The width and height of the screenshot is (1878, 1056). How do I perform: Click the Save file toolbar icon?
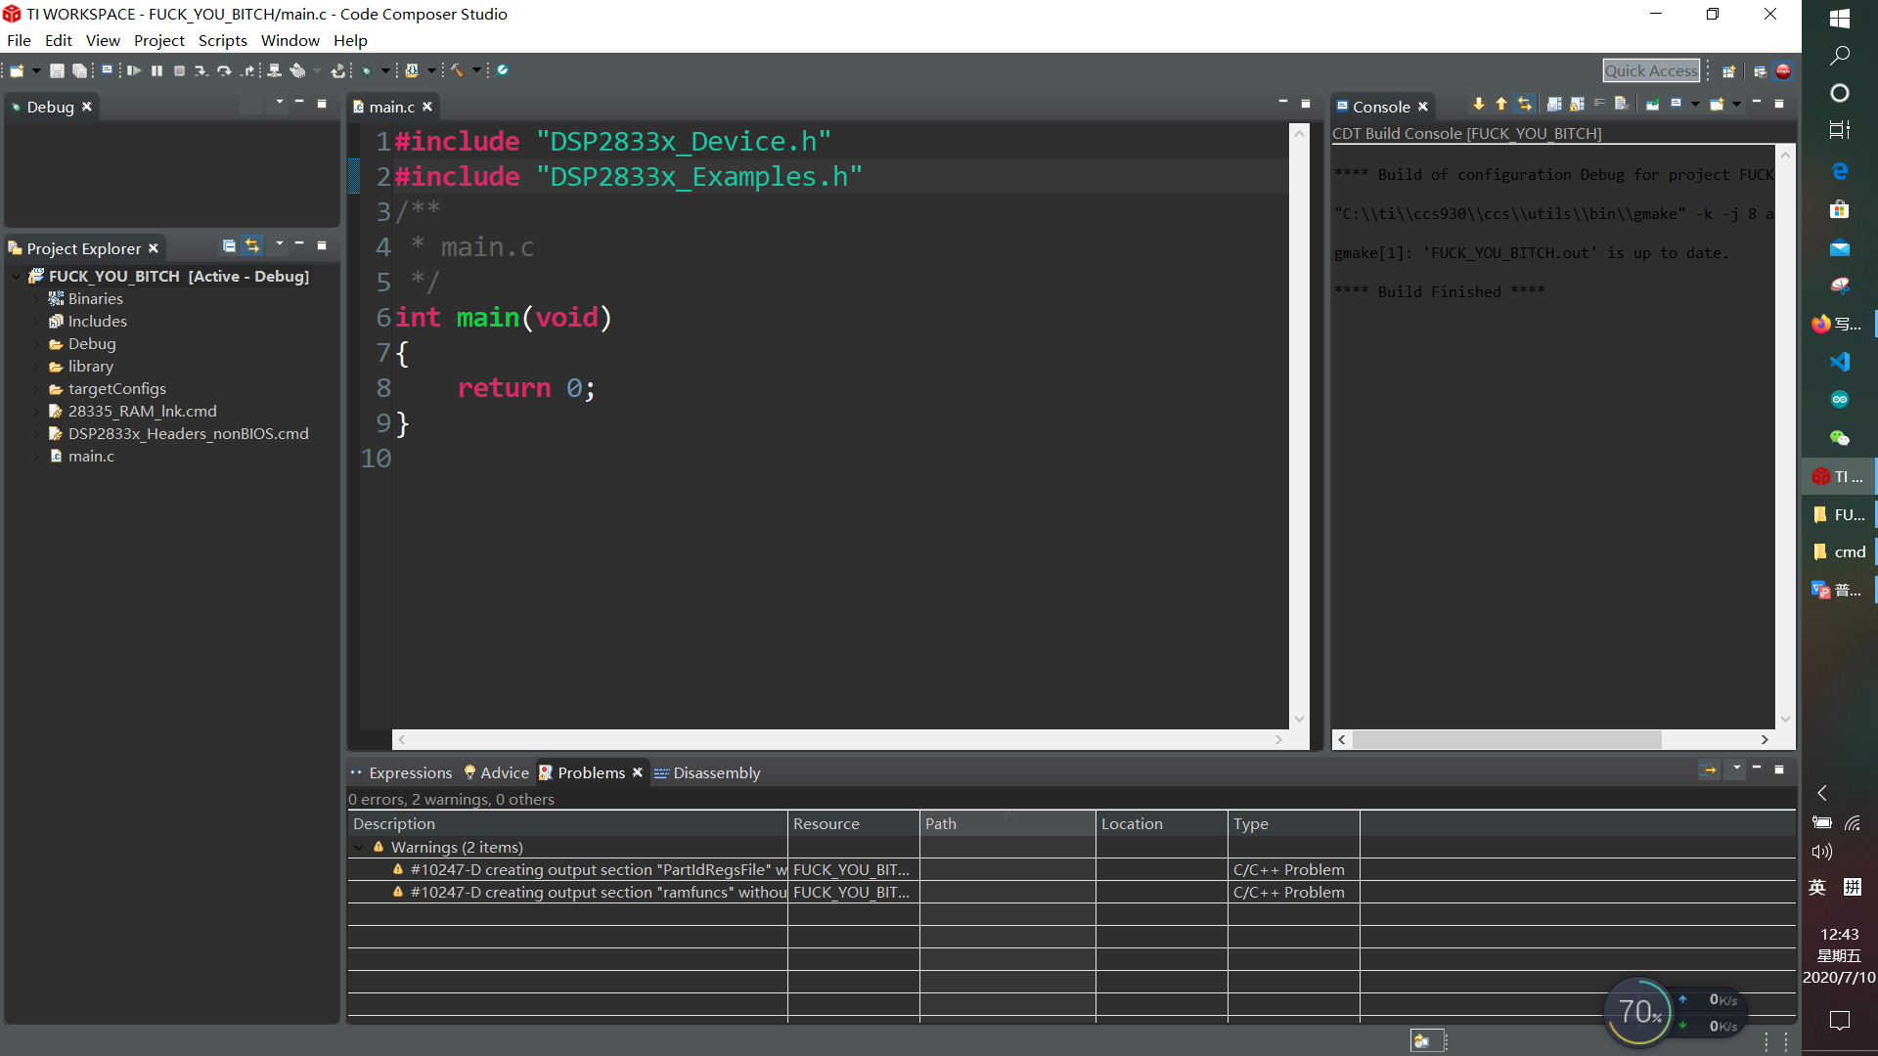click(x=57, y=70)
